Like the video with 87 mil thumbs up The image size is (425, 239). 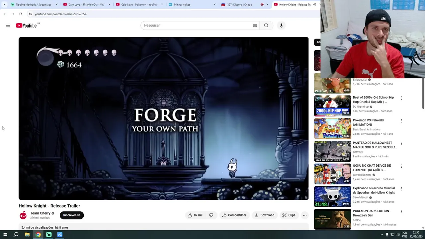195,215
